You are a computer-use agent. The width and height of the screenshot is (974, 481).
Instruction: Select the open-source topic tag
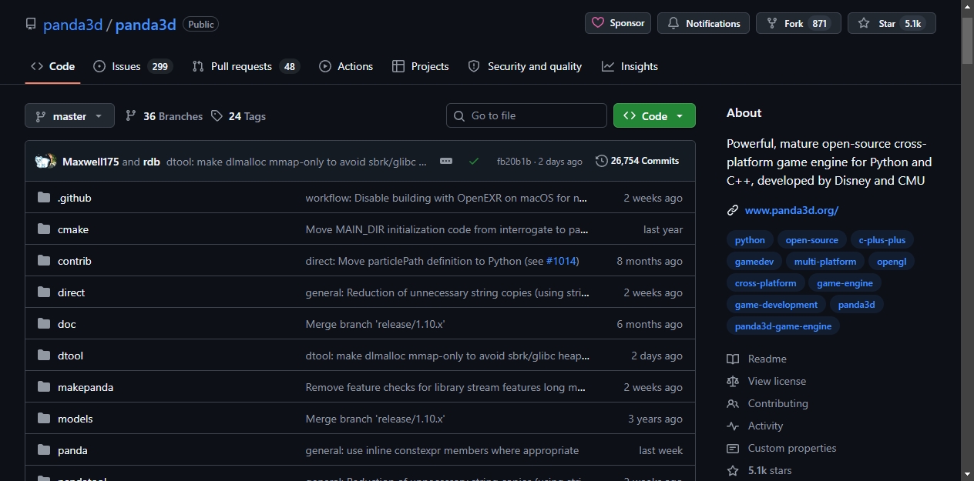coord(812,240)
